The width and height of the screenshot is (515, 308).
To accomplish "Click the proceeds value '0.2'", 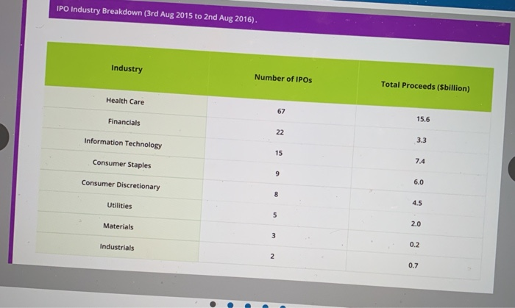I will pos(414,245).
